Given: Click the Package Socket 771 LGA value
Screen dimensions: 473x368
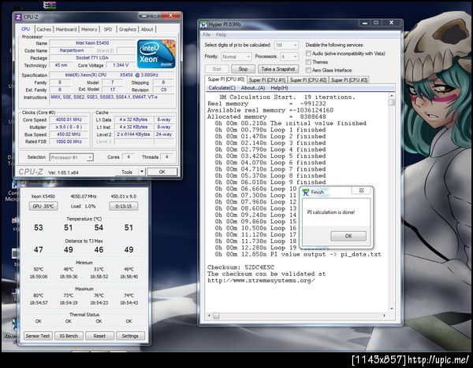Looking at the screenshot, I should (x=92, y=57).
